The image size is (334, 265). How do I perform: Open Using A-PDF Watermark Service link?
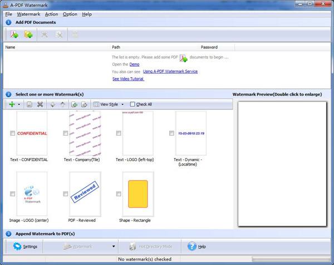coord(170,72)
